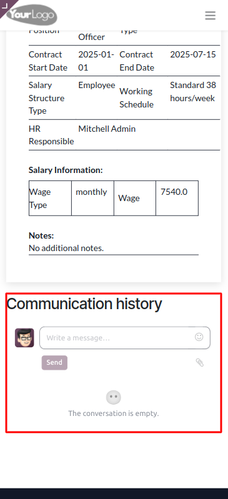Image resolution: width=228 pixels, height=499 pixels.
Task: Click the Employee salary structure type value
Action: pyautogui.click(x=97, y=86)
